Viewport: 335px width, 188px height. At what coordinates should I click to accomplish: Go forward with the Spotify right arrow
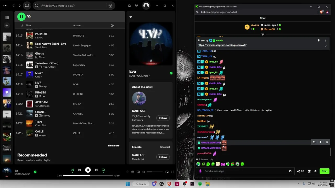pyautogui.click(x=19, y=5)
